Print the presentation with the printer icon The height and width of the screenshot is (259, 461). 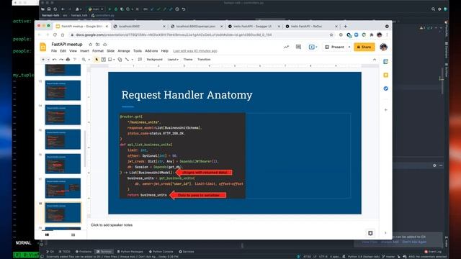(68, 60)
